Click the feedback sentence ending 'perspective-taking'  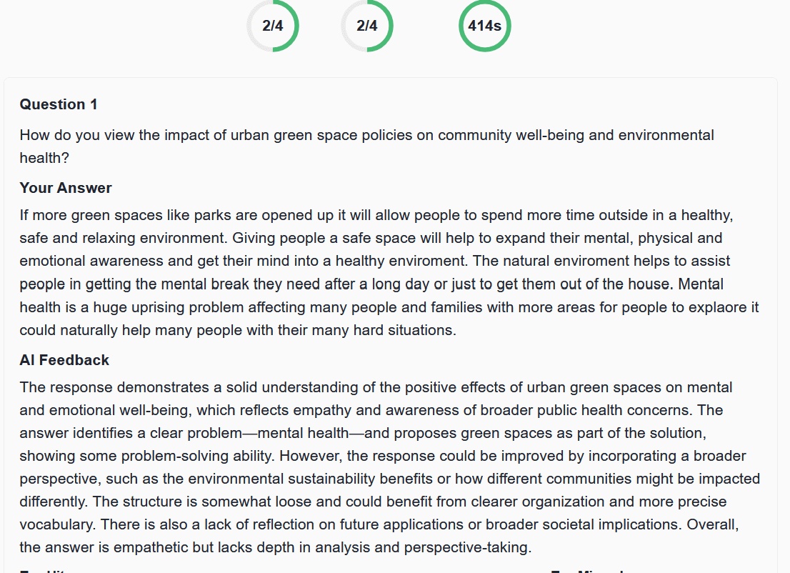(x=276, y=547)
